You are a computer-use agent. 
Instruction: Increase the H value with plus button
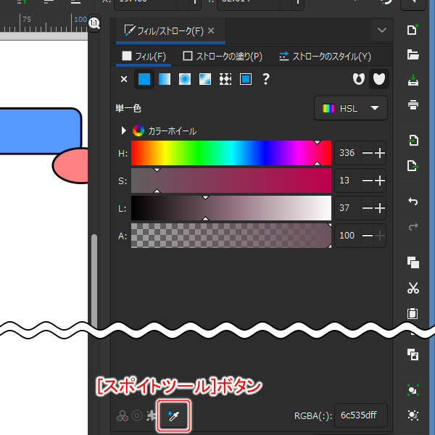pyautogui.click(x=380, y=153)
